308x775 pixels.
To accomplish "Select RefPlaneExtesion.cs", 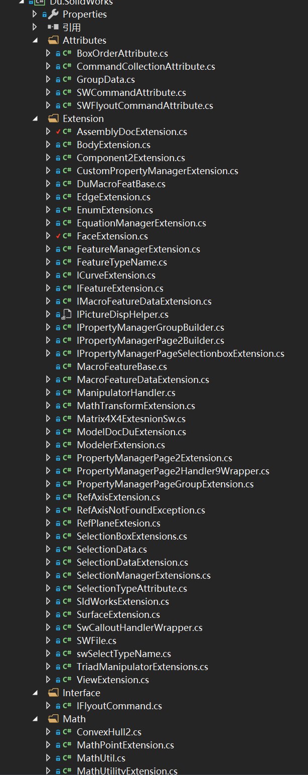I will pyautogui.click(x=118, y=523).
